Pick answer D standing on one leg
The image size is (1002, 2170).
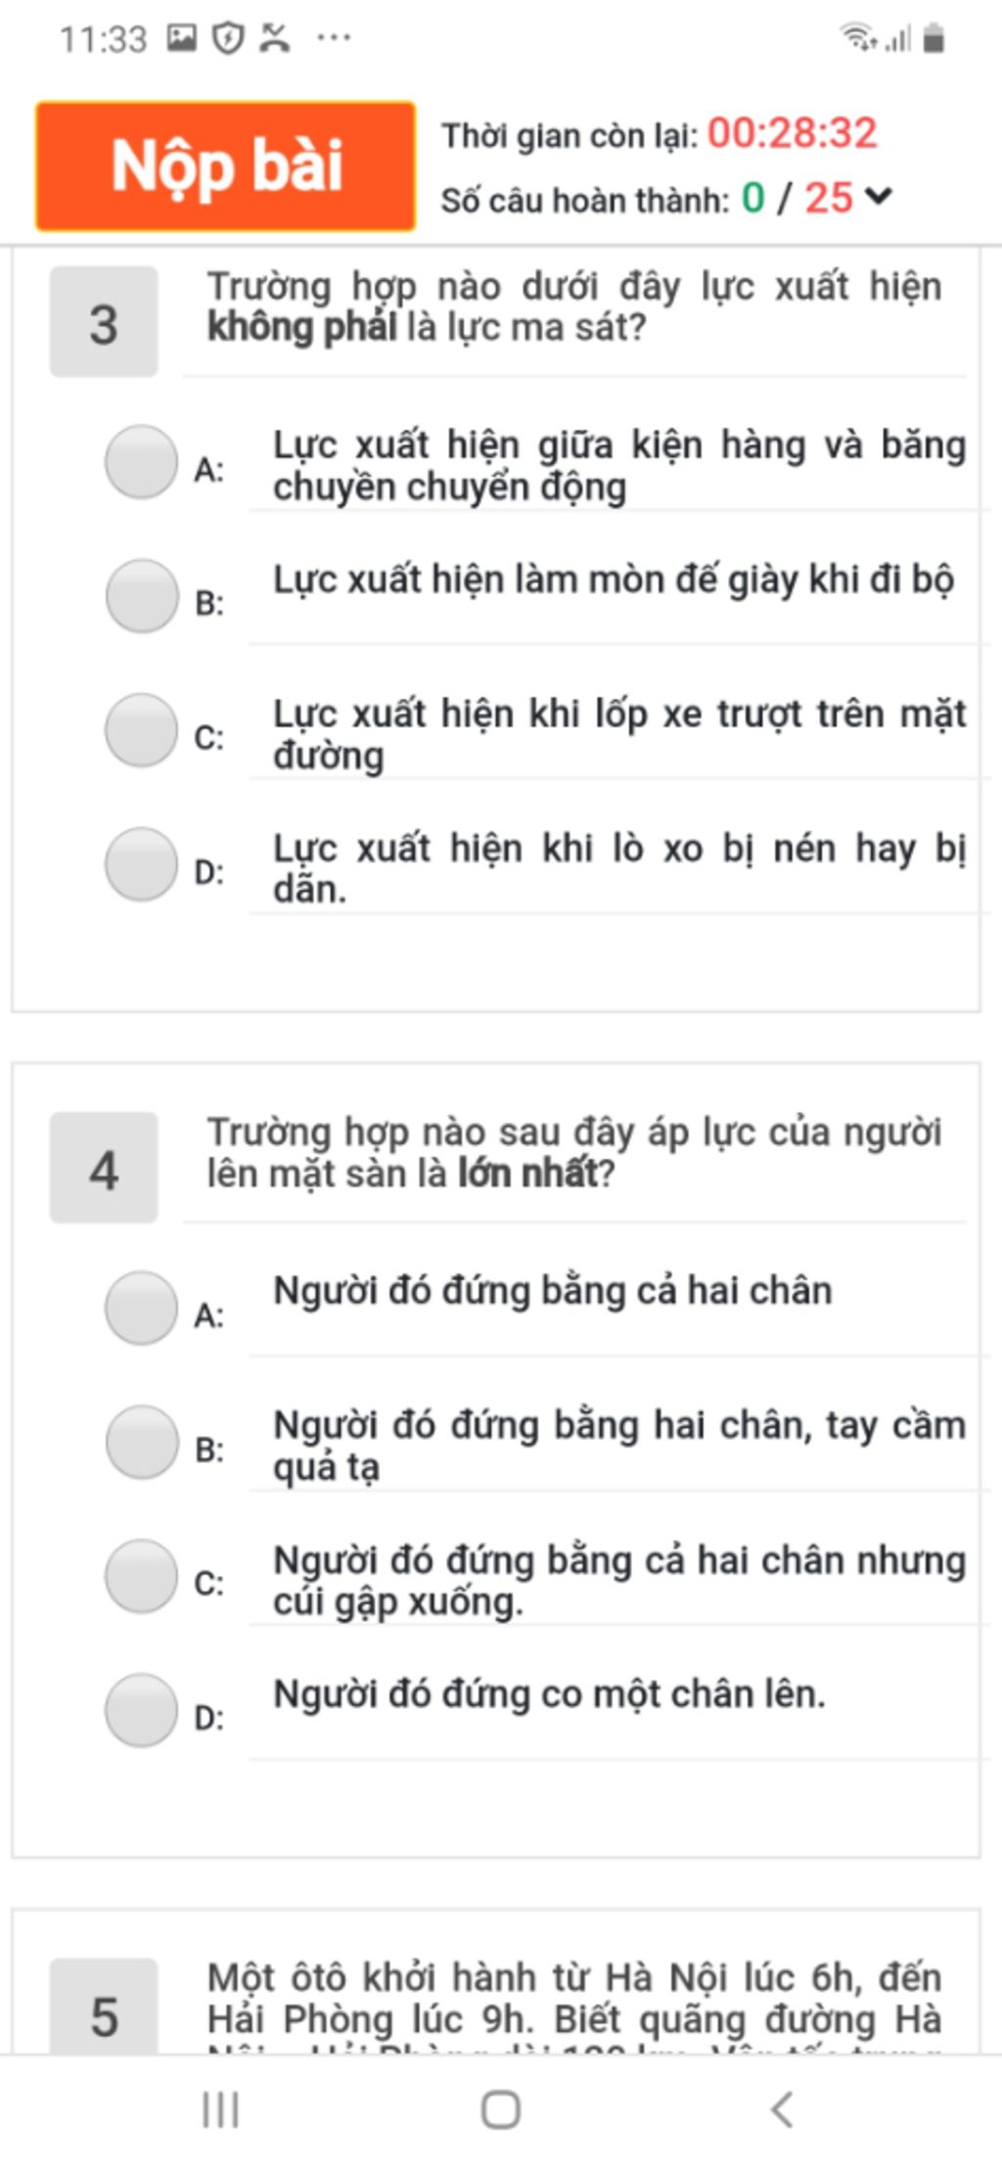click(141, 1710)
